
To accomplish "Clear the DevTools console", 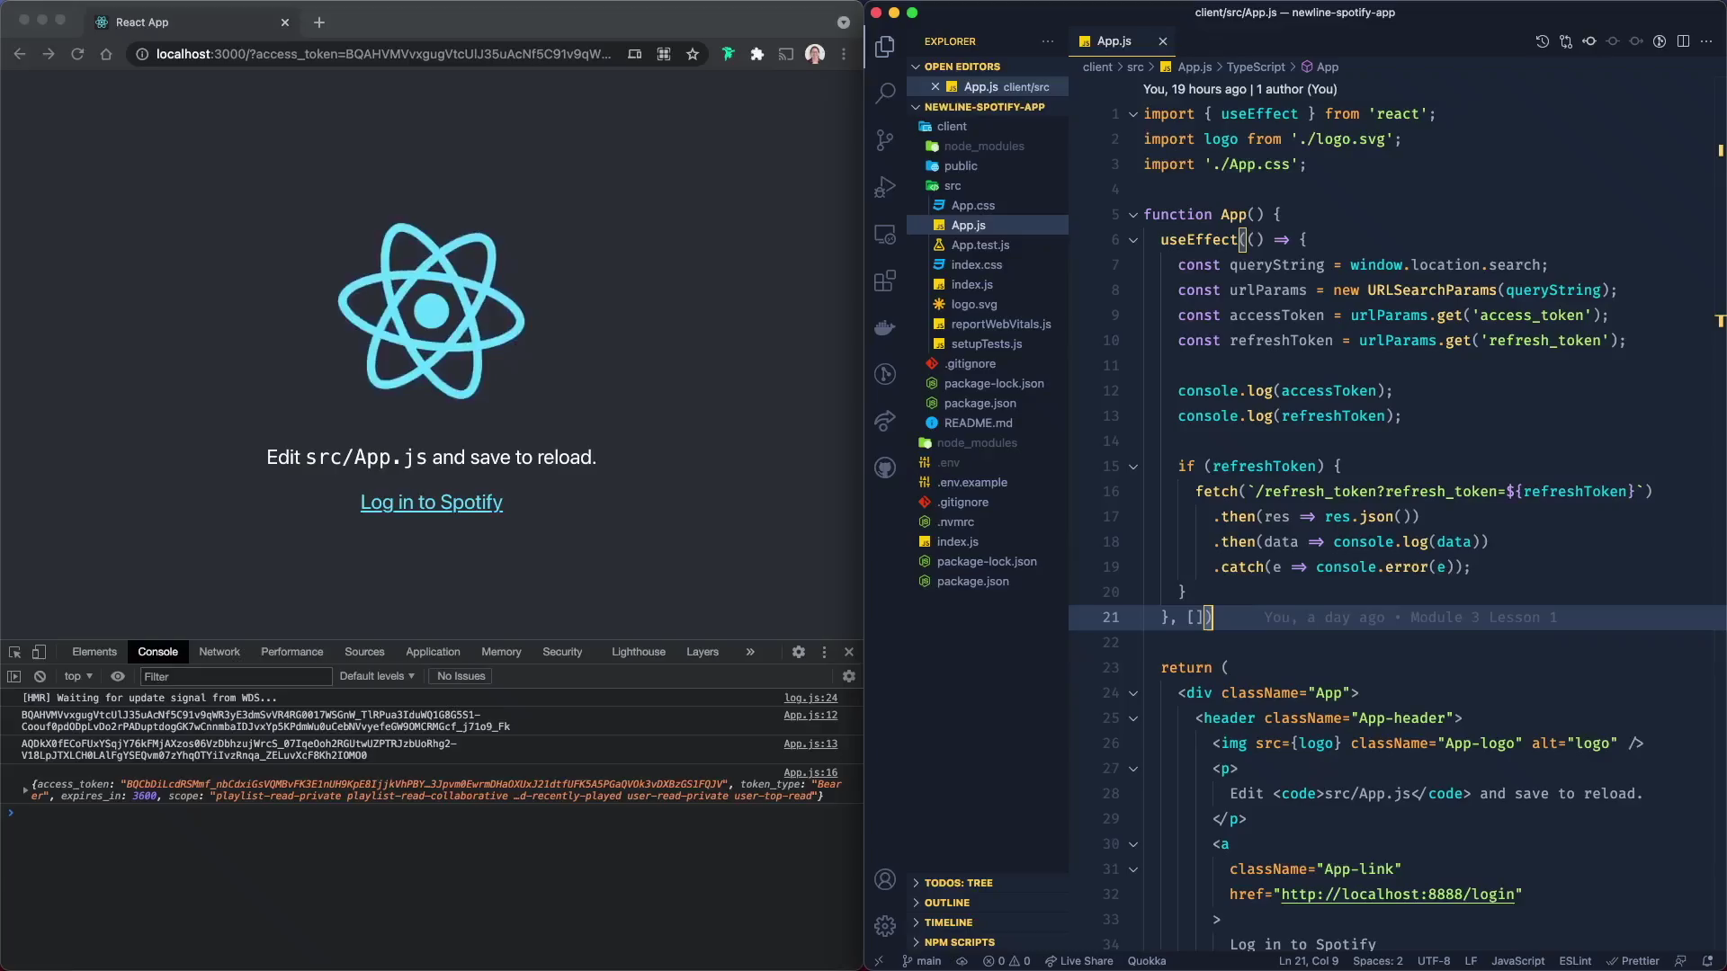I will pyautogui.click(x=40, y=676).
